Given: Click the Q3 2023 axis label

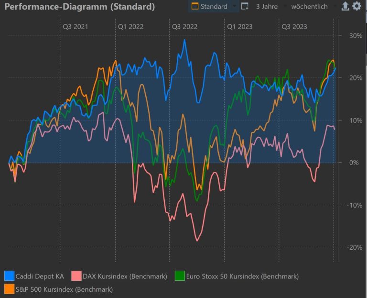Looking at the screenshot, I should click(x=294, y=27).
